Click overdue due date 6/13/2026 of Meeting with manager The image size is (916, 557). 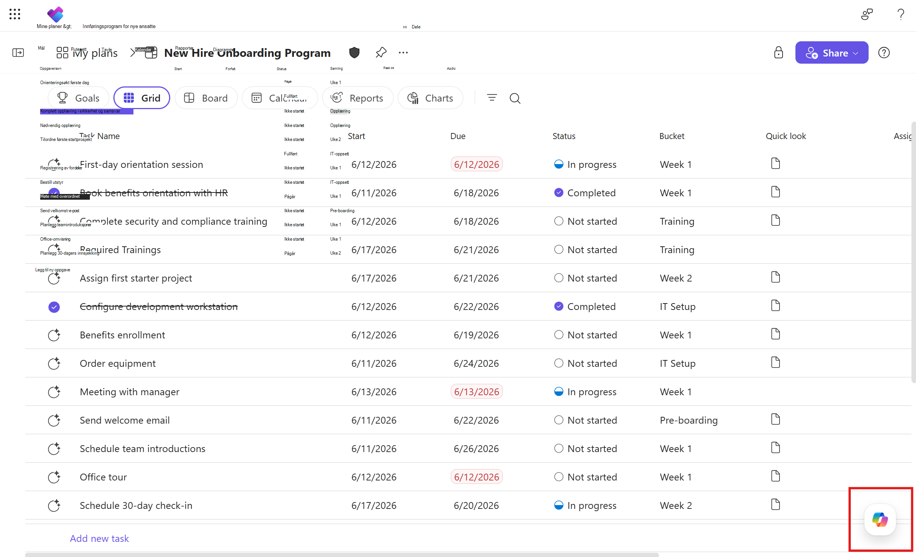(477, 392)
